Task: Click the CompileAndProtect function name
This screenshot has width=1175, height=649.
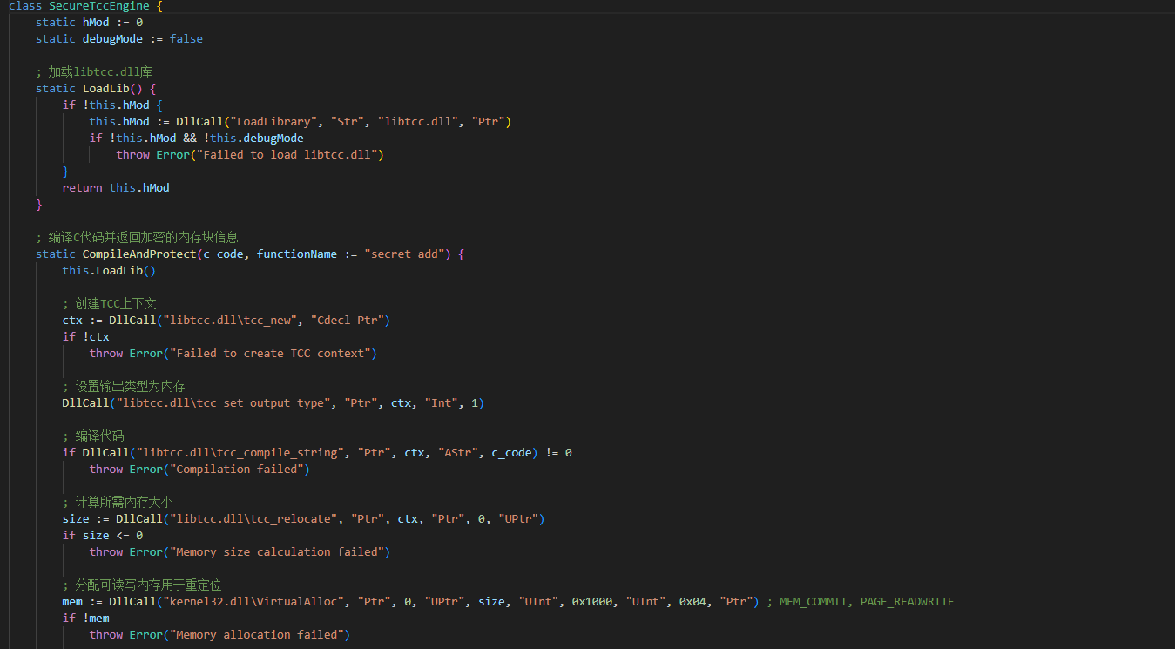Action: tap(139, 254)
